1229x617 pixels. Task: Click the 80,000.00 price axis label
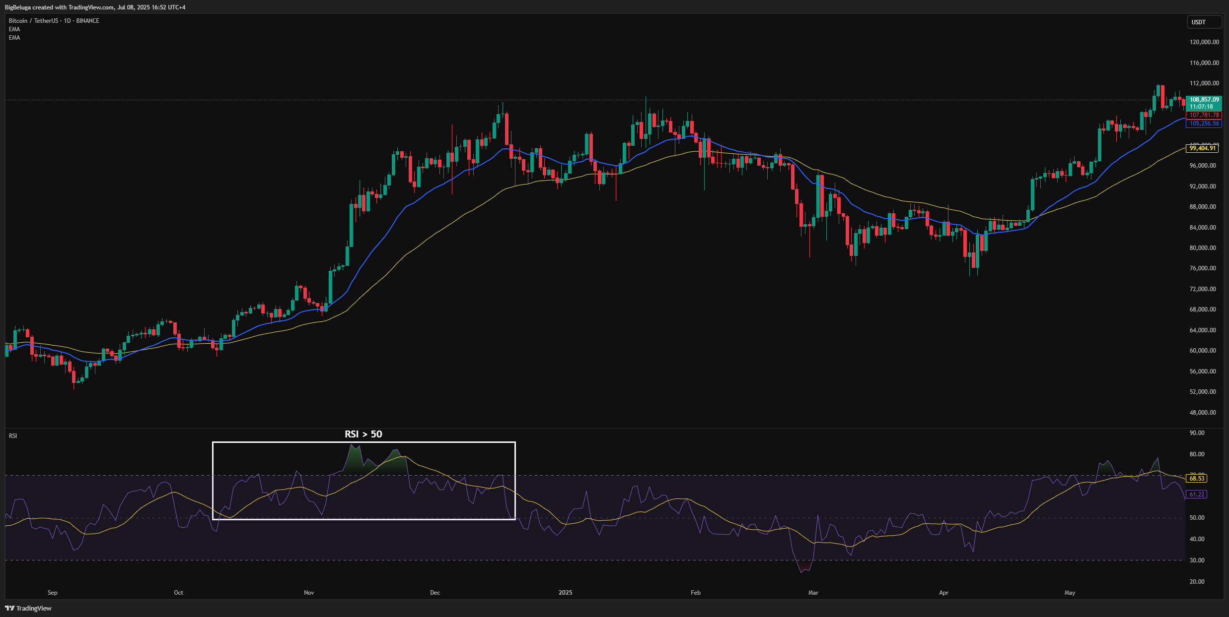(x=1203, y=248)
